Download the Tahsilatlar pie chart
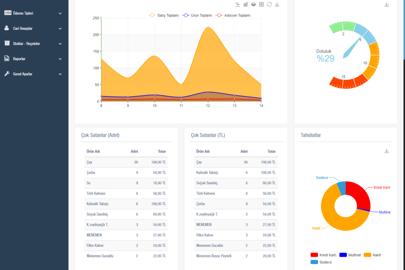Image resolution: width=405 pixels, height=270 pixels. (x=387, y=151)
